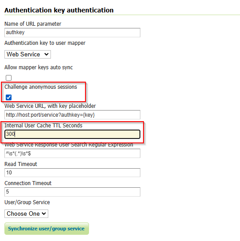Image resolution: width=240 pixels, height=241 pixels.
Task: Click the Choose One dropdown chevron arrow
Action: pos(44,213)
